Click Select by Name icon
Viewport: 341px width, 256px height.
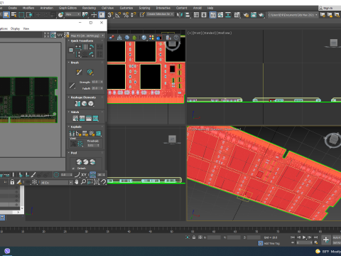(14, 15)
